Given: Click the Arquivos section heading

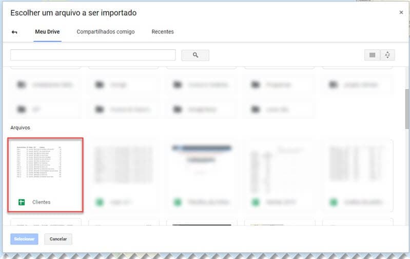Looking at the screenshot, I should 20,128.
